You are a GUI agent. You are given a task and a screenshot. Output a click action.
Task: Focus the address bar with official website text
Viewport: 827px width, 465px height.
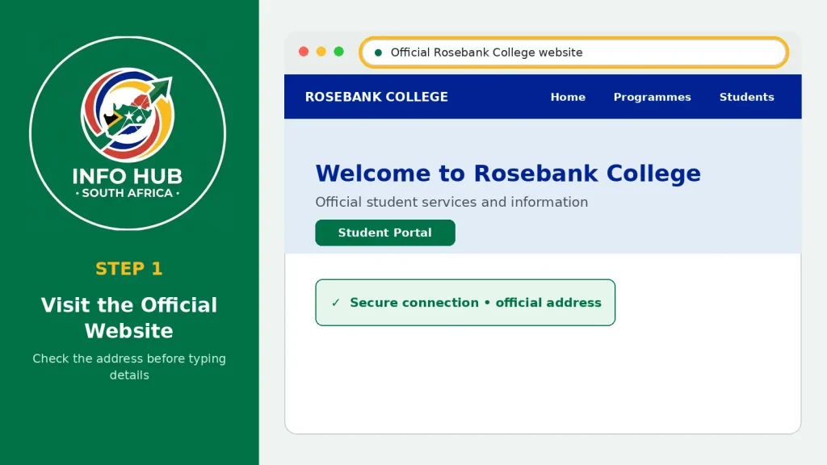pos(574,52)
